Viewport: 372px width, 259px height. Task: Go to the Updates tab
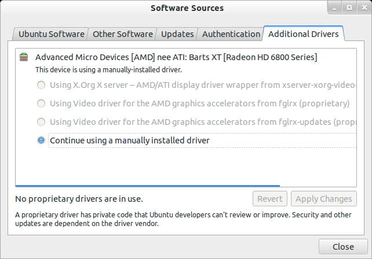[x=177, y=34]
